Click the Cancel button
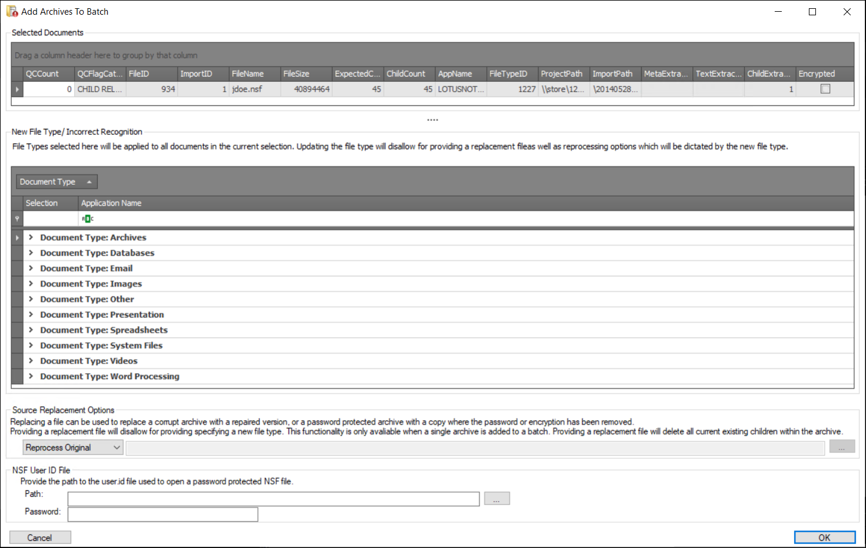 coord(40,537)
